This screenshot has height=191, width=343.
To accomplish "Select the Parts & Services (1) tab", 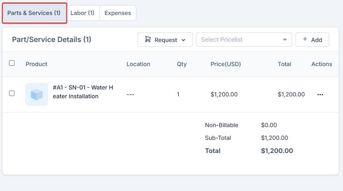I will pos(34,13).
